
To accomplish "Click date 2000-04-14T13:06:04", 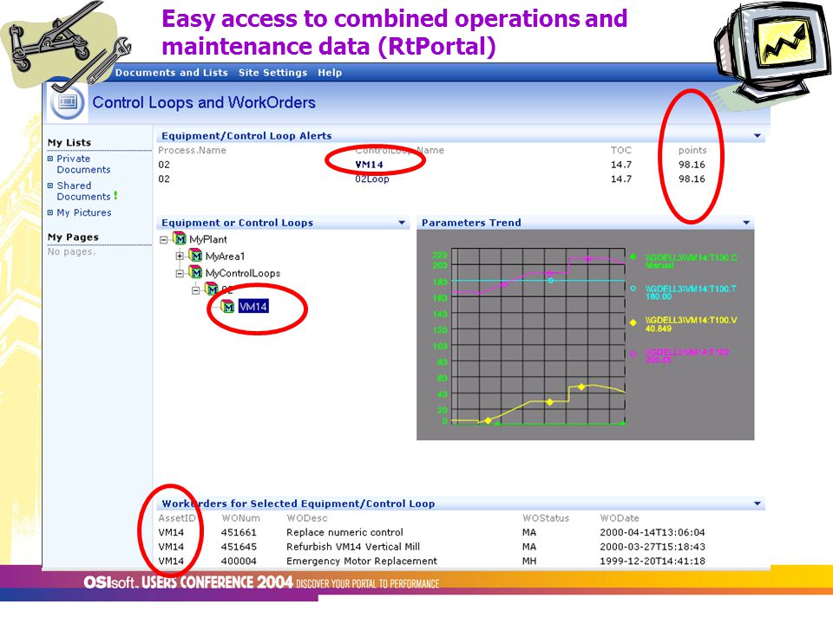I will click(653, 533).
